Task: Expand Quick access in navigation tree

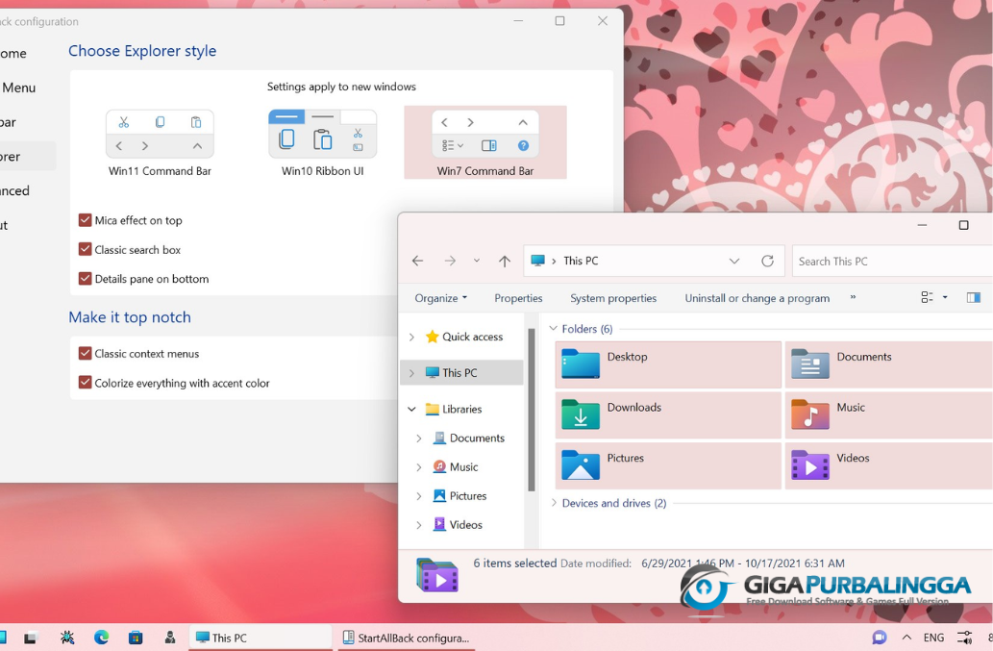Action: coord(411,337)
